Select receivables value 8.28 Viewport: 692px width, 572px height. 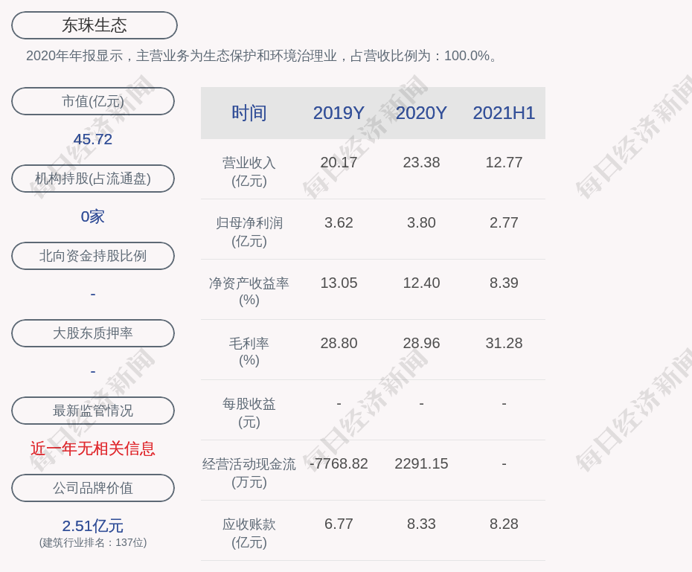pyautogui.click(x=504, y=524)
